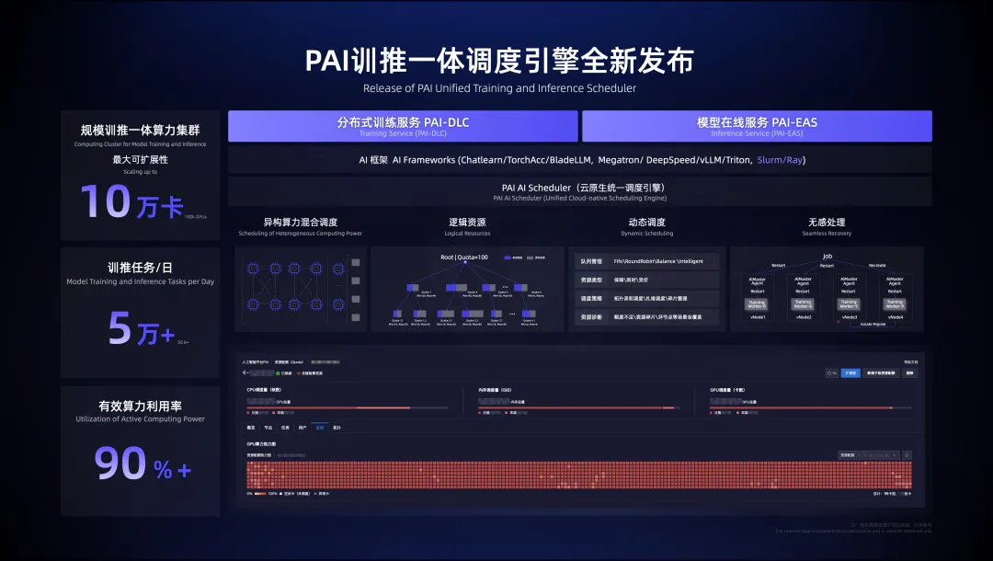Viewport: 993px width, 561px height.
Task: Click a red cell in the GPU heatmap
Action: 552,474
